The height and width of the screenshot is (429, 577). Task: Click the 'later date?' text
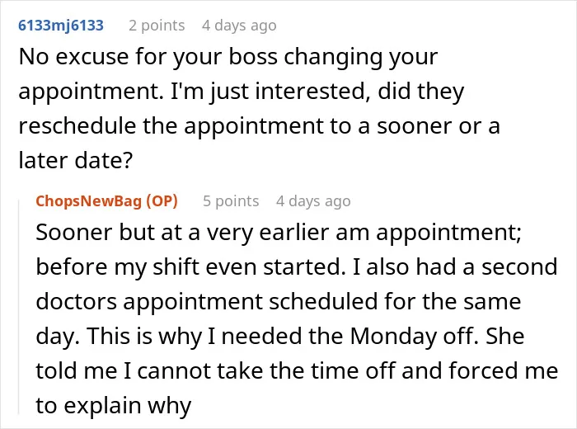76,161
